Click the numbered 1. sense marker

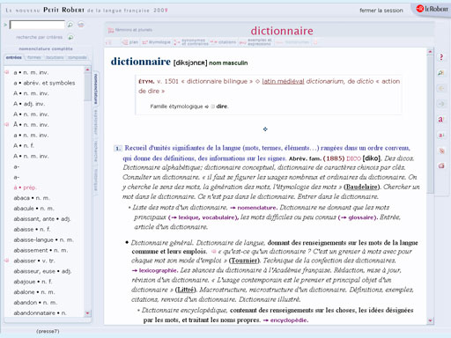pos(117,149)
